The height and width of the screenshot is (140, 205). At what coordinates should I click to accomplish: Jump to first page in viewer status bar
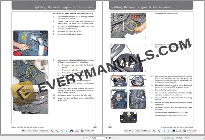tap(83, 137)
